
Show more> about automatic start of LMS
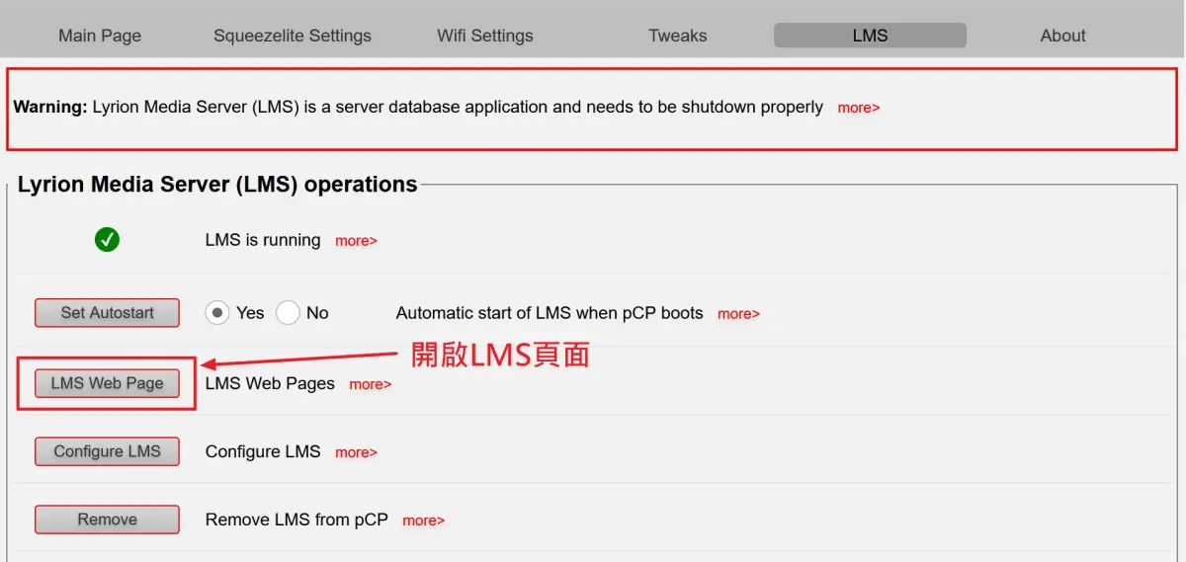coord(738,314)
